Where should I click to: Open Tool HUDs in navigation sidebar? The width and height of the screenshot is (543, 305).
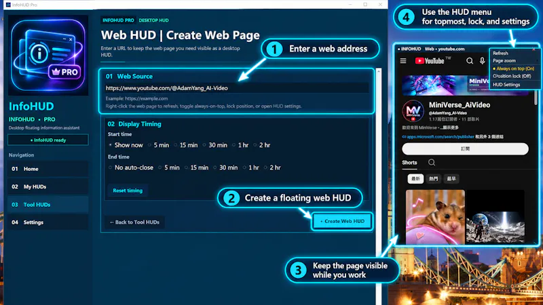point(48,205)
